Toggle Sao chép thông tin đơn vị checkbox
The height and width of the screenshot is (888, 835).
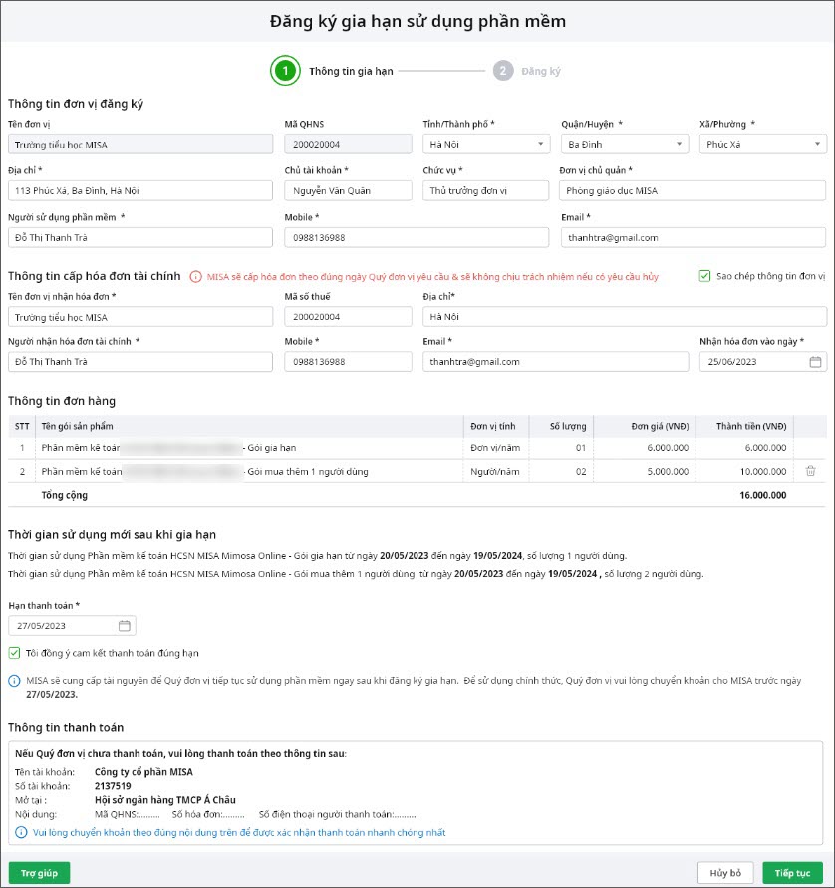pos(704,276)
